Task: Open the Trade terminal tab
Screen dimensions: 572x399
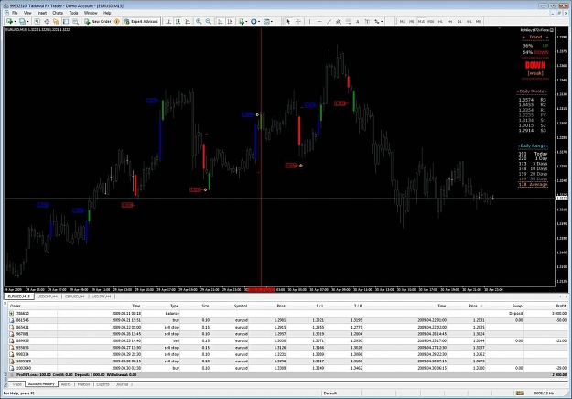Action: point(16,384)
